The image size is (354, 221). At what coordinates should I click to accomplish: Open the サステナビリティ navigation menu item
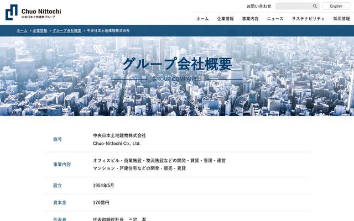308,19
